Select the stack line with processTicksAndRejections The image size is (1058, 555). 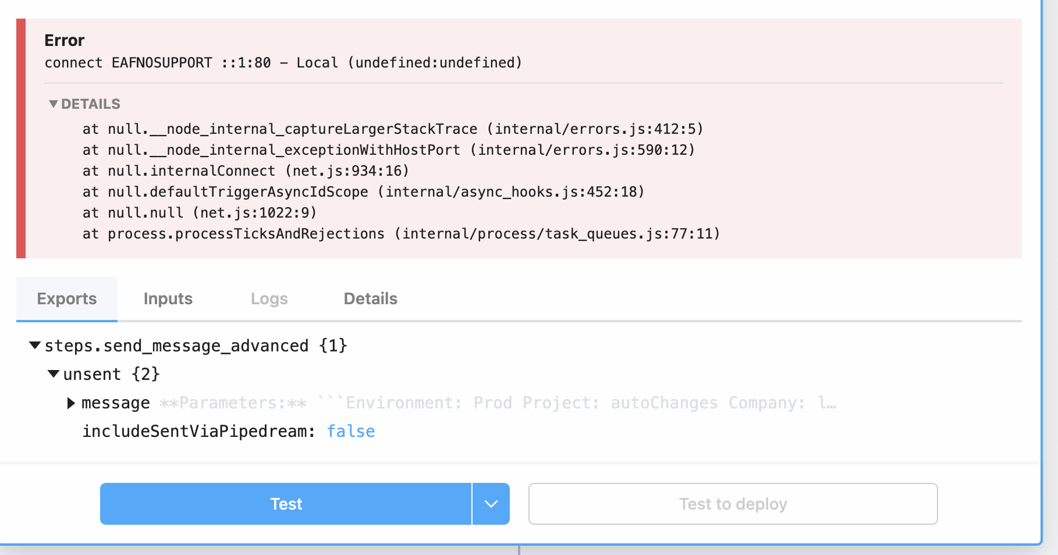click(402, 234)
